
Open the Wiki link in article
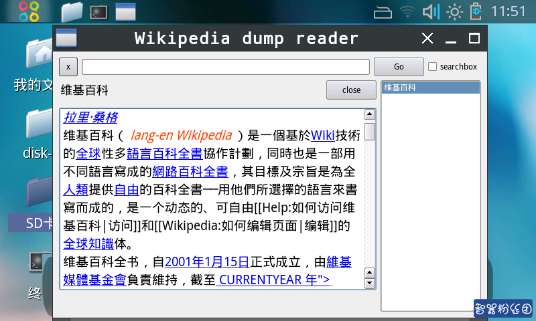[x=323, y=136]
